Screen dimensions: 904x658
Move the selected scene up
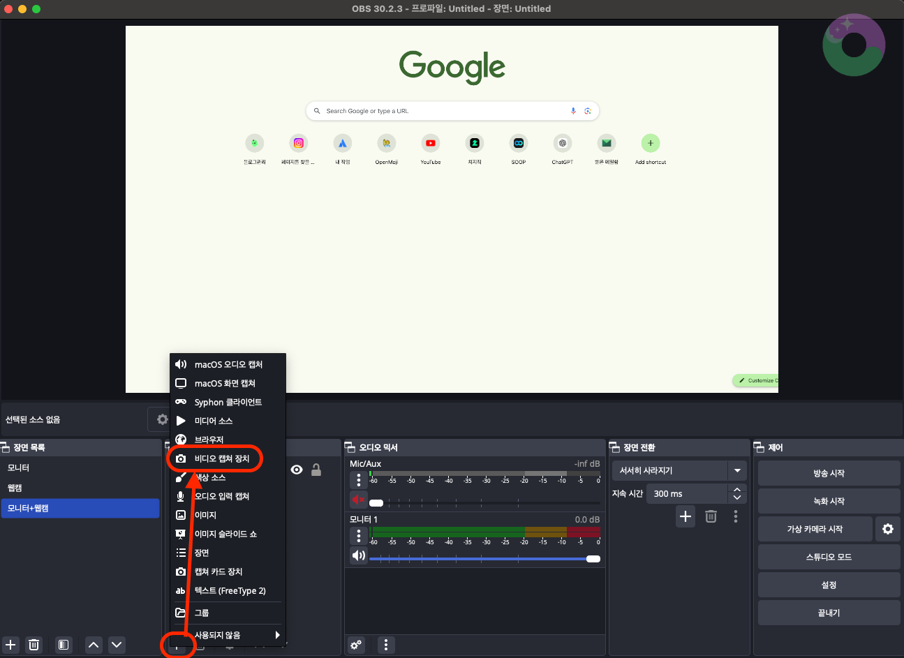[94, 645]
